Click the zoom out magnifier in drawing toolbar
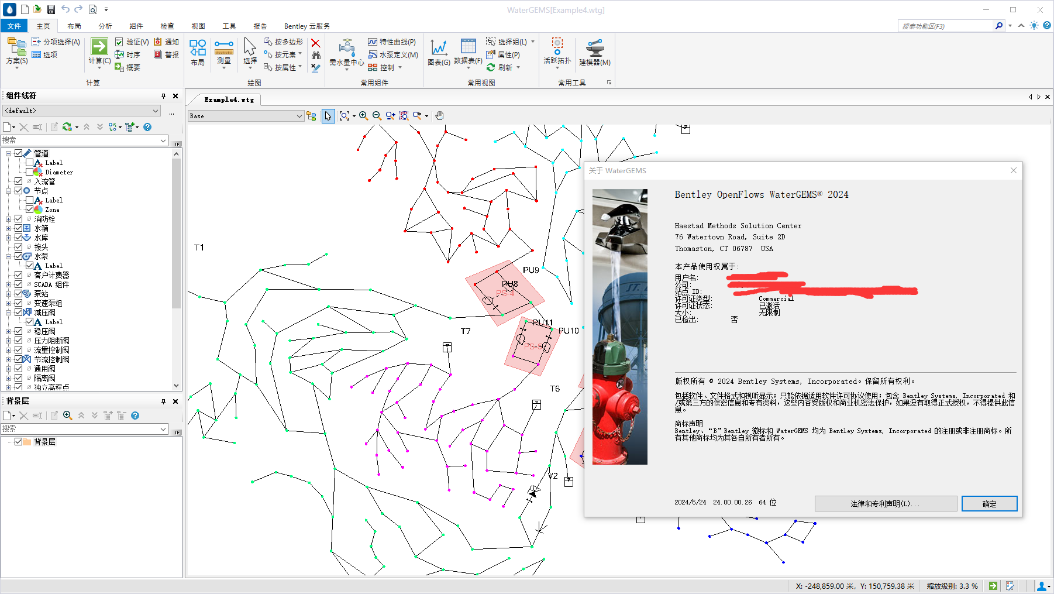The image size is (1054, 594). click(x=377, y=116)
